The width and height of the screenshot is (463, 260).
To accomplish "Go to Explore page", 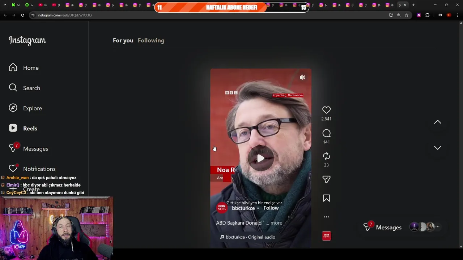I will [x=25, y=108].
